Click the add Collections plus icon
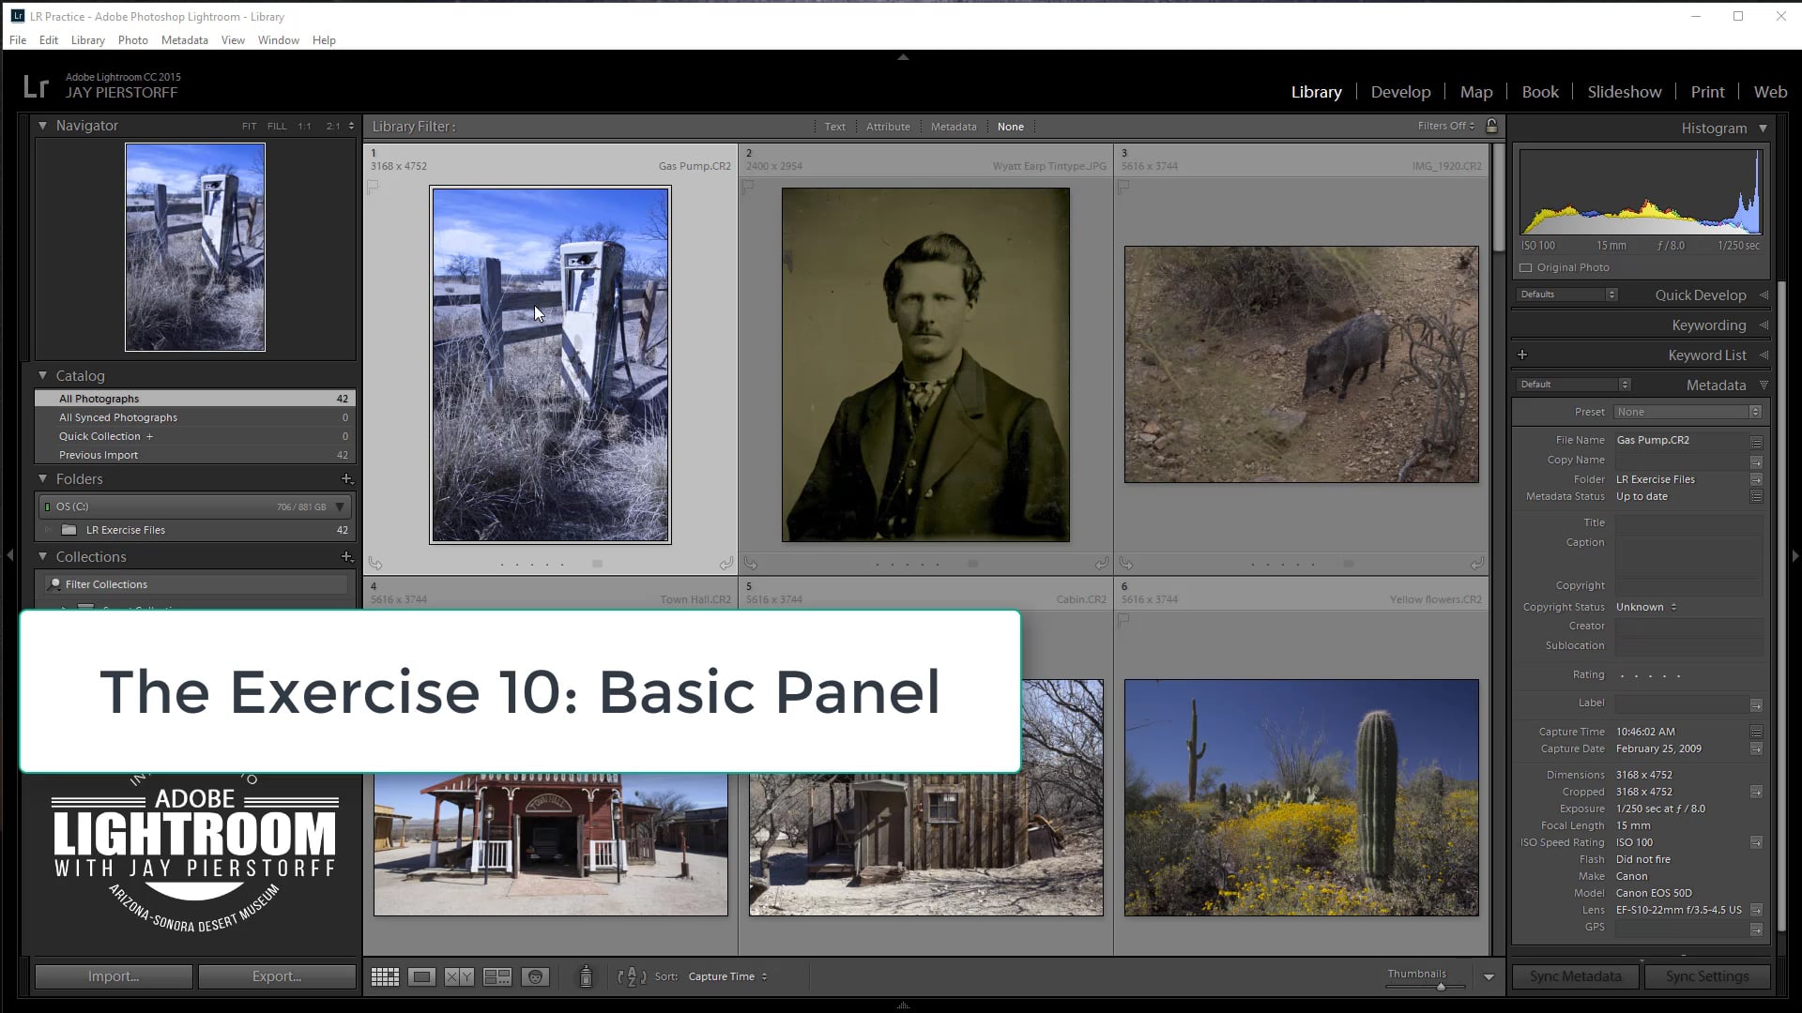The image size is (1802, 1013). pyautogui.click(x=347, y=556)
